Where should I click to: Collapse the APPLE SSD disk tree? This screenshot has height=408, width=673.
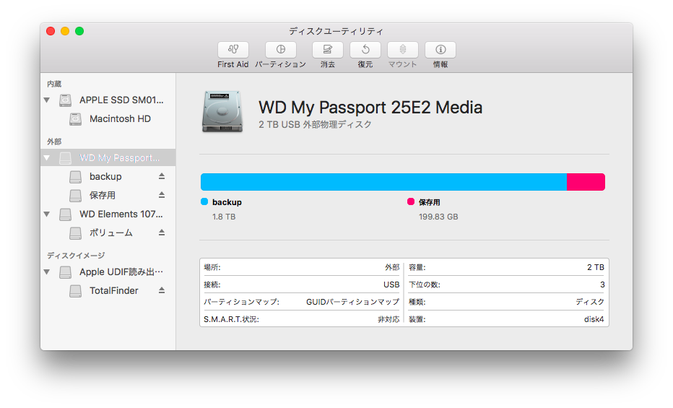[x=47, y=100]
